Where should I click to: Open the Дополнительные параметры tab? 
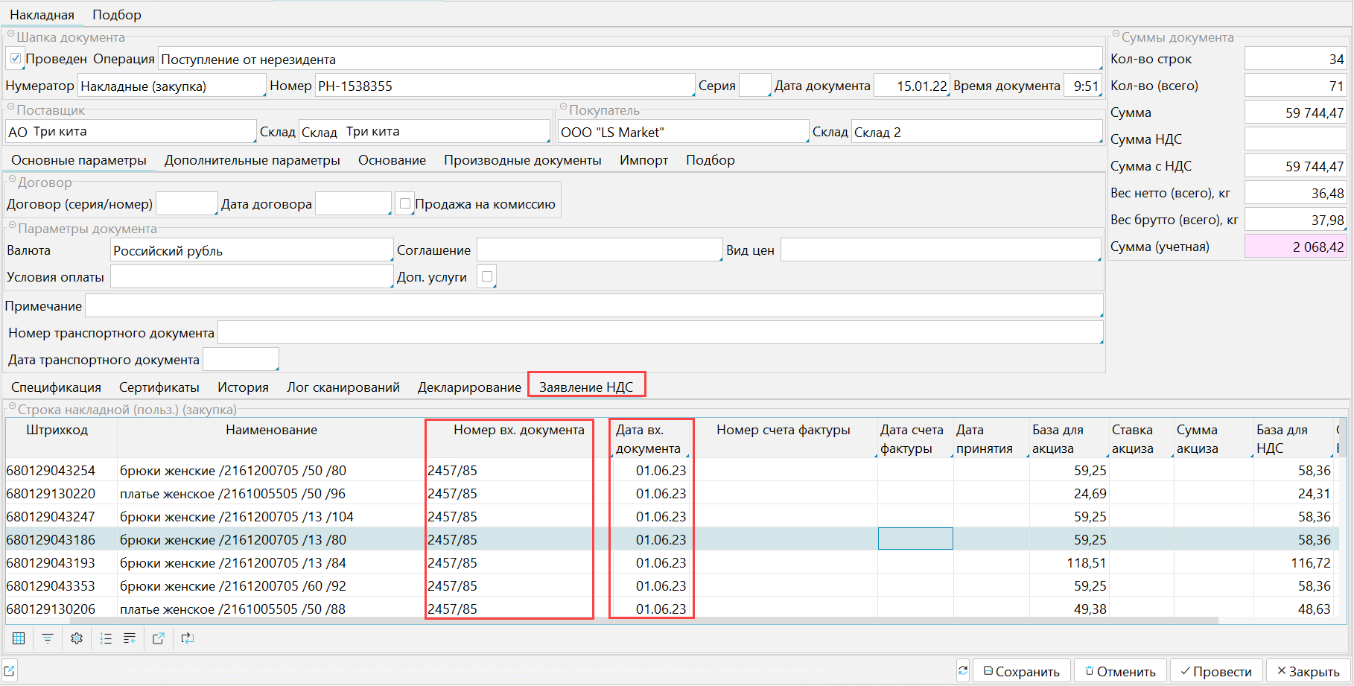(252, 160)
